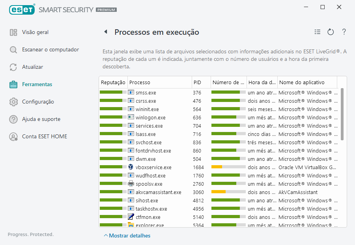The width and height of the screenshot is (355, 245).
Task: Click the ctfmon.exe pen icon
Action: [x=131, y=217]
